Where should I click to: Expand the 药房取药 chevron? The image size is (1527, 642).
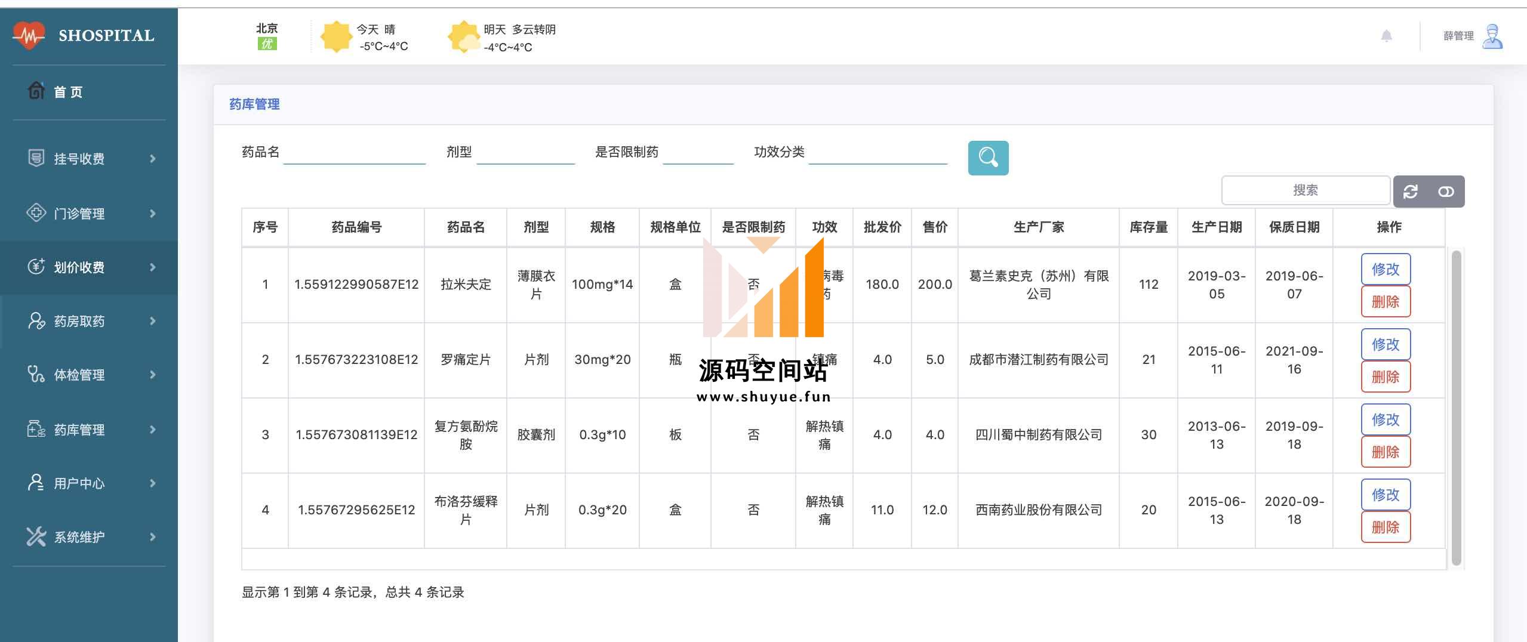153,321
